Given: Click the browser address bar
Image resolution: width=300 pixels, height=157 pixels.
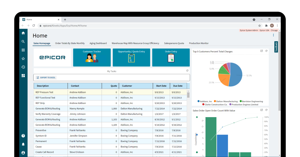Looking at the screenshot, I should click(147, 25).
